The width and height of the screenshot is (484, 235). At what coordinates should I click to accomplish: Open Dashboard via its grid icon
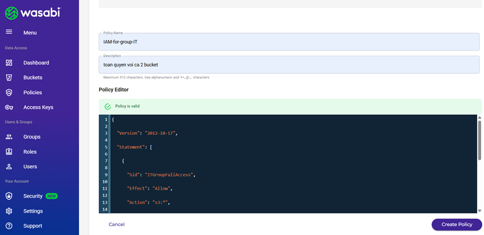coord(9,63)
